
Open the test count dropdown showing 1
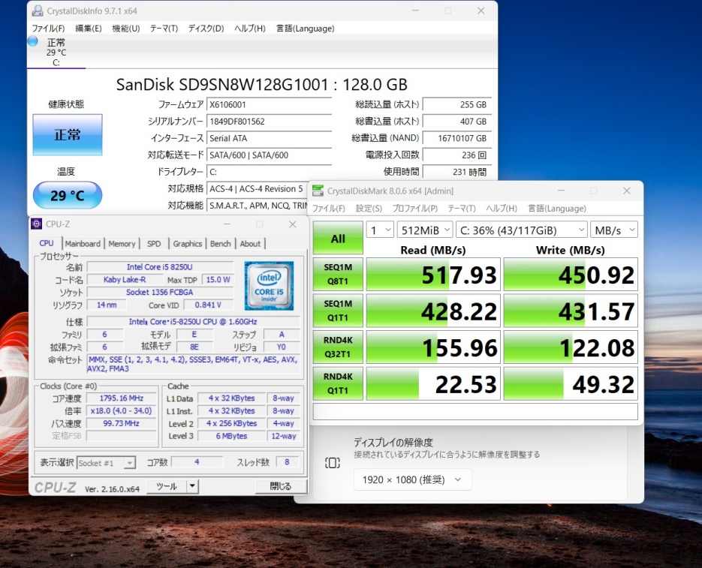pos(379,230)
